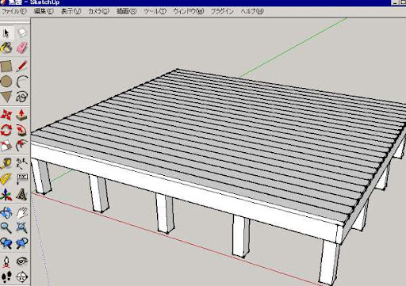This screenshot has height=286, width=406.
Task: Choose the Circle drawing tool
Action: tap(6, 82)
